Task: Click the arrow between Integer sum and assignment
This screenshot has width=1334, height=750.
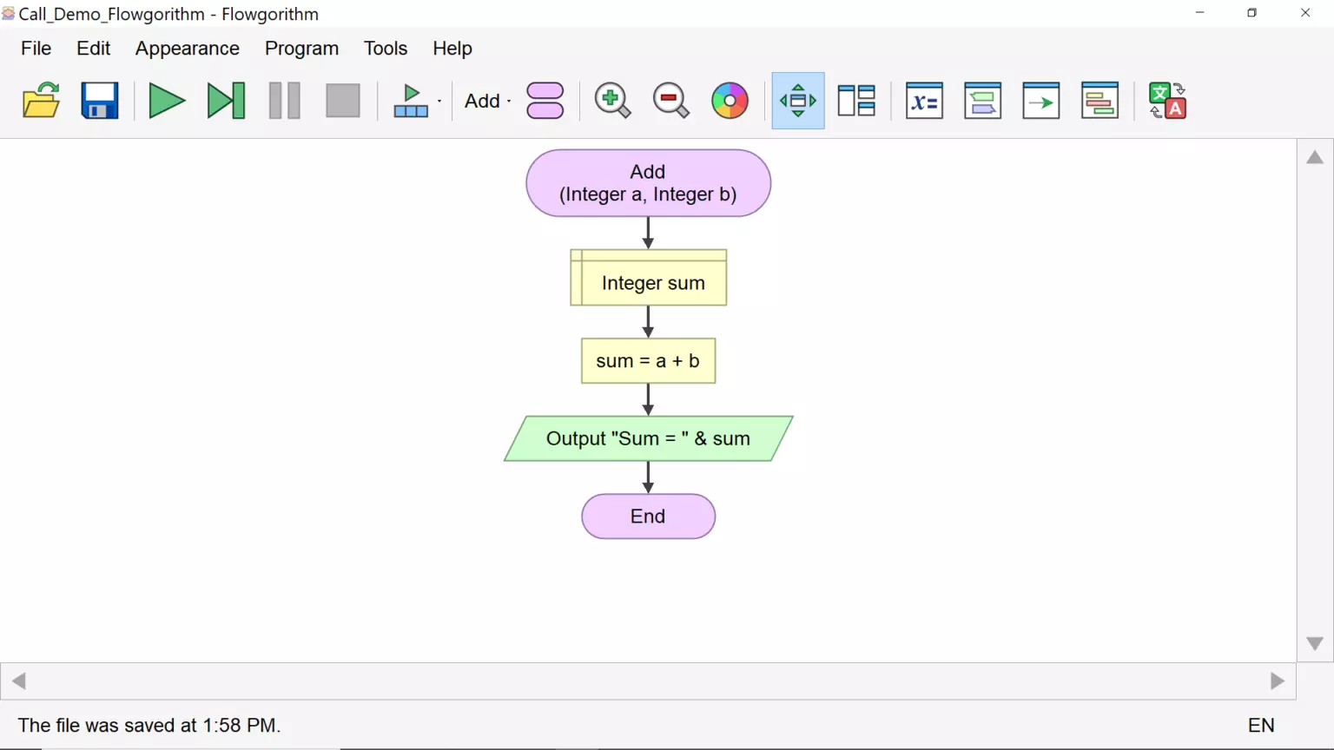Action: click(648, 322)
